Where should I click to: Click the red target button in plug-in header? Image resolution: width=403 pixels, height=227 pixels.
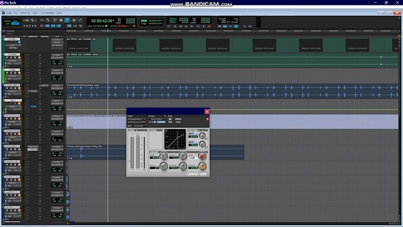pyautogui.click(x=207, y=119)
